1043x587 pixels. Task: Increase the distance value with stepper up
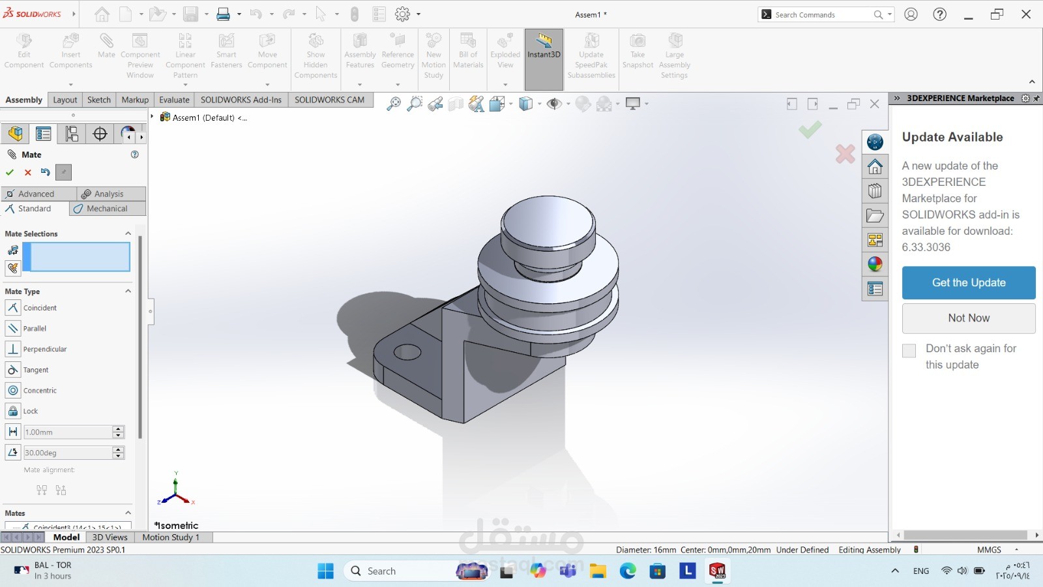tap(118, 429)
